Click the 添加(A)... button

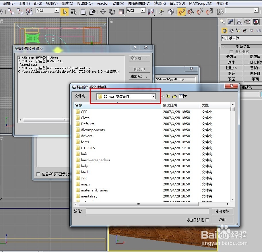139,77
